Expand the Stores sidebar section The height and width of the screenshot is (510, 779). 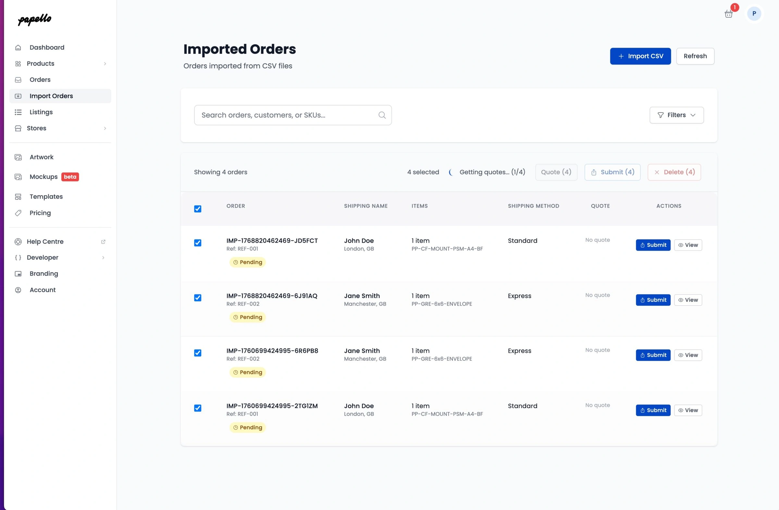pyautogui.click(x=105, y=128)
